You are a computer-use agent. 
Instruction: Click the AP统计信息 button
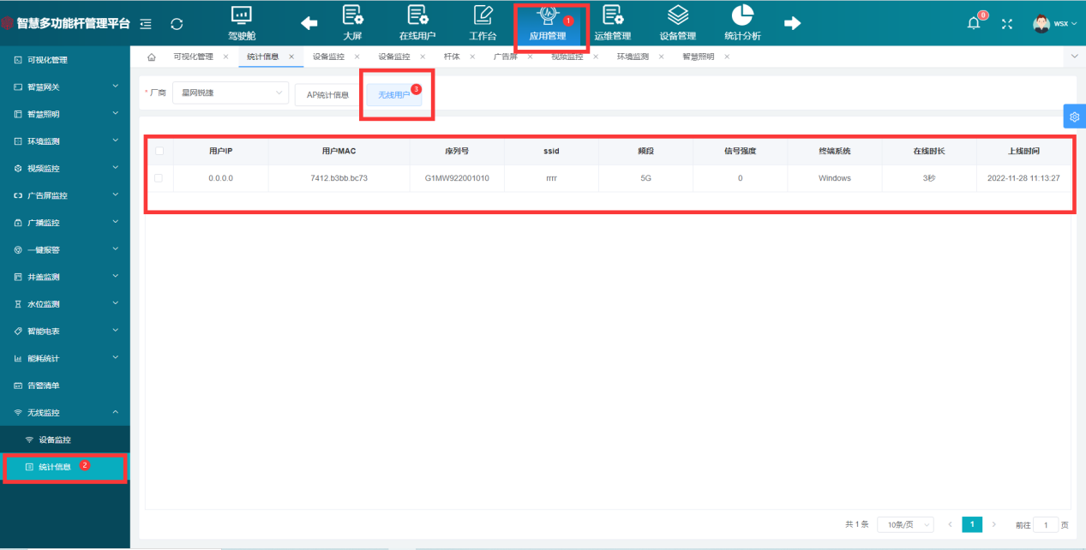pyautogui.click(x=327, y=94)
